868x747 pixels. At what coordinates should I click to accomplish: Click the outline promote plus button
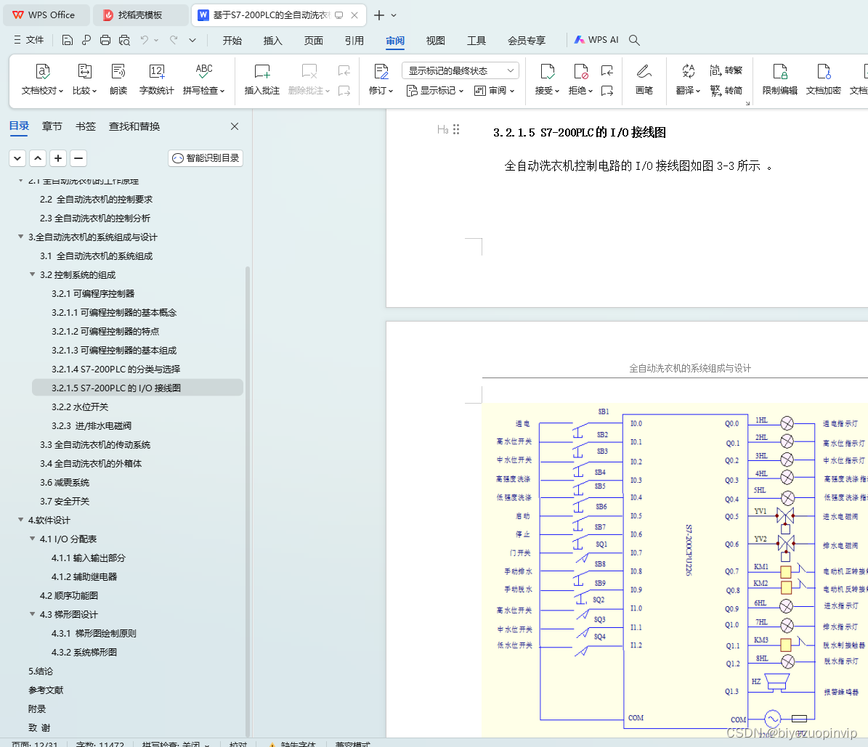58,158
